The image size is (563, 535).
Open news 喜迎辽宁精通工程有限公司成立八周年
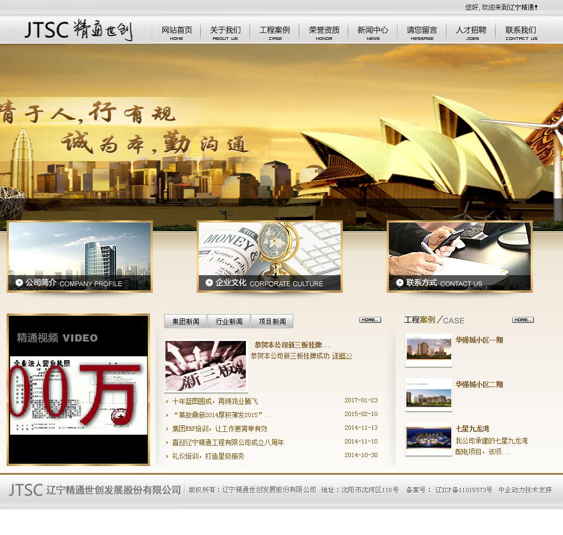pyautogui.click(x=228, y=442)
